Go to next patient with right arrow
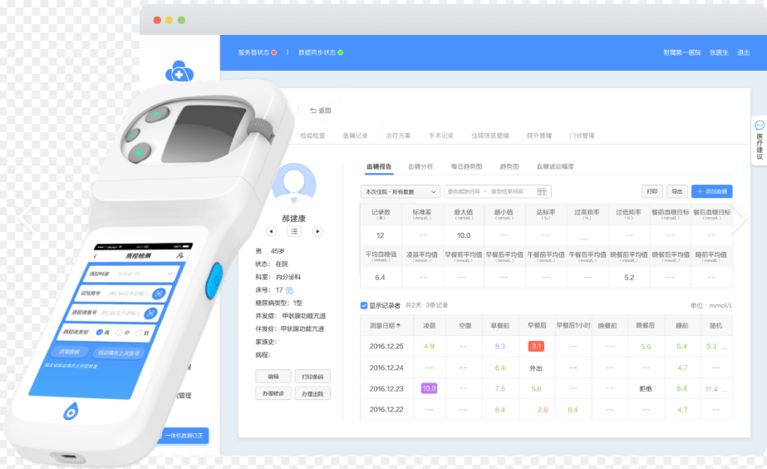This screenshot has height=469, width=767. [x=317, y=231]
